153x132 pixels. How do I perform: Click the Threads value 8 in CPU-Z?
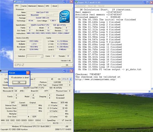pos(68,56)
